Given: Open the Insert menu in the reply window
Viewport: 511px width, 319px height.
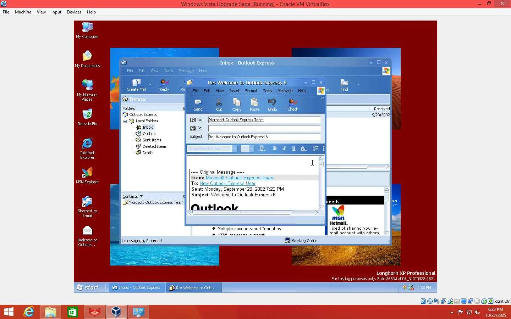Looking at the screenshot, I should pyautogui.click(x=234, y=91).
